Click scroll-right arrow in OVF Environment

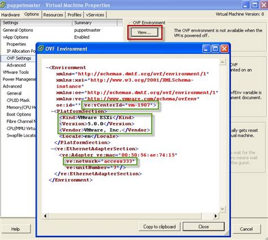point(215,216)
